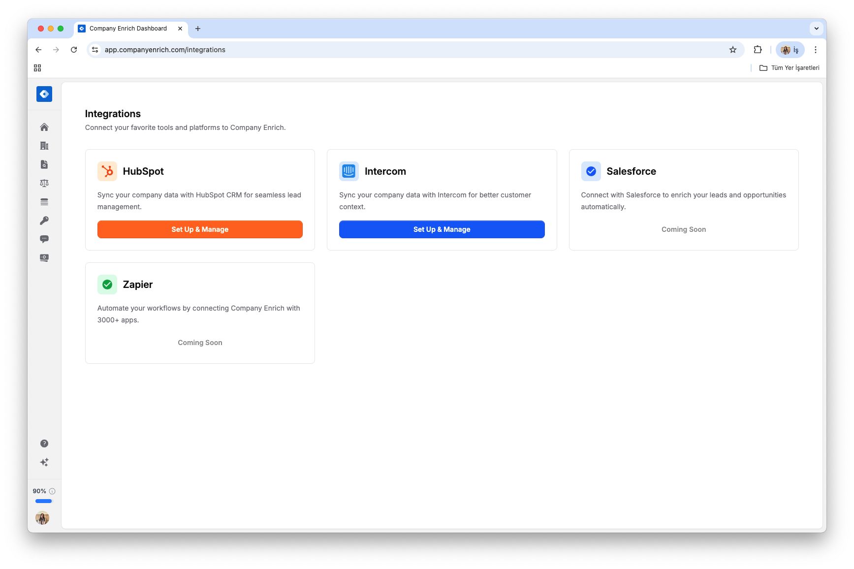Open the Chrome three-dot menu
Viewport: 854px width, 569px height.
click(x=816, y=50)
